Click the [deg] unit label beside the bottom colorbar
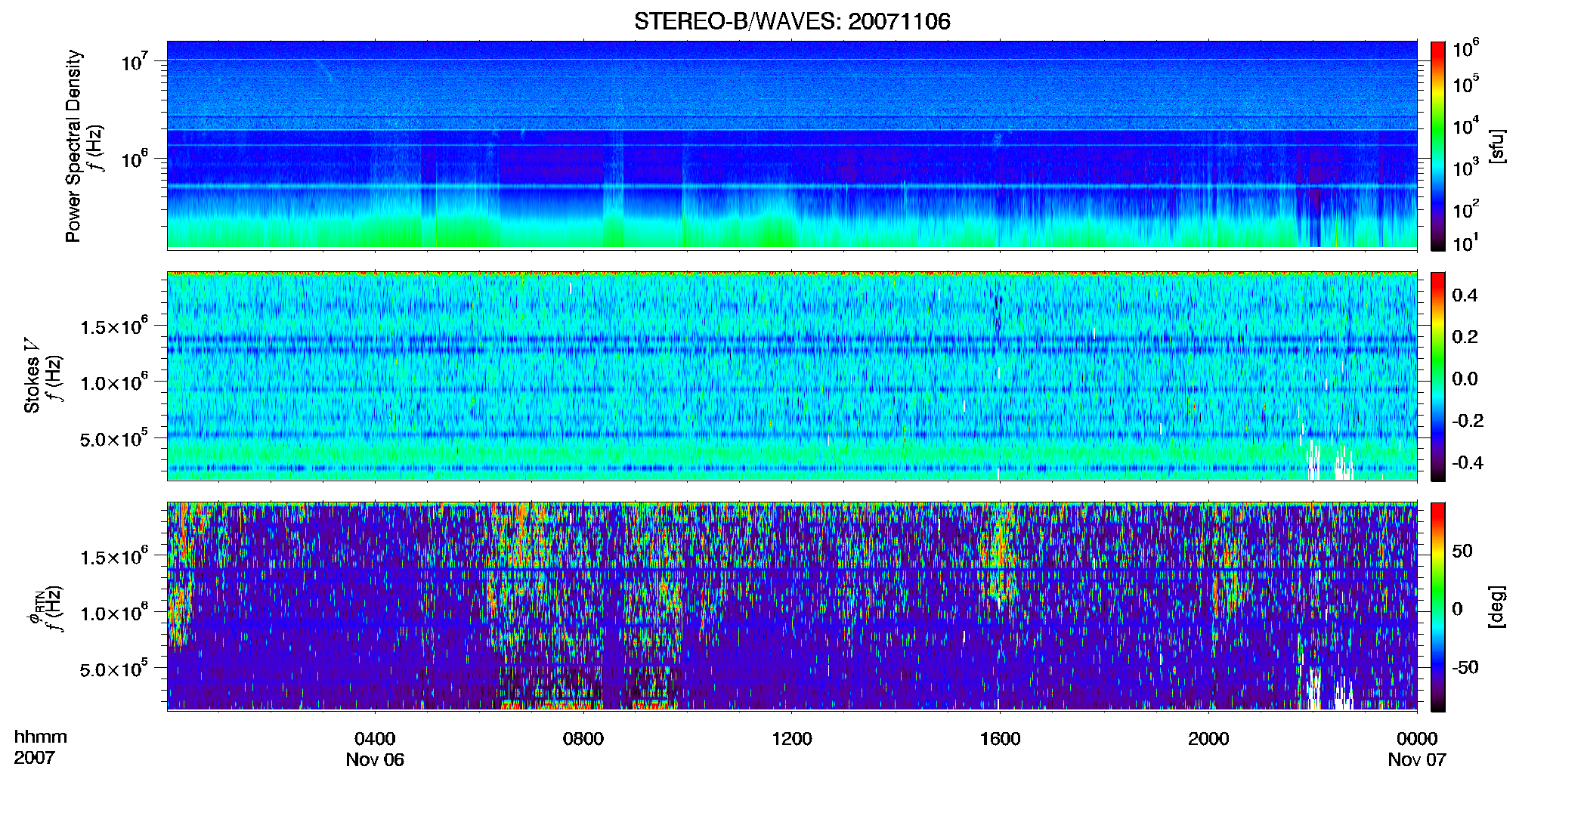 (x=1496, y=607)
